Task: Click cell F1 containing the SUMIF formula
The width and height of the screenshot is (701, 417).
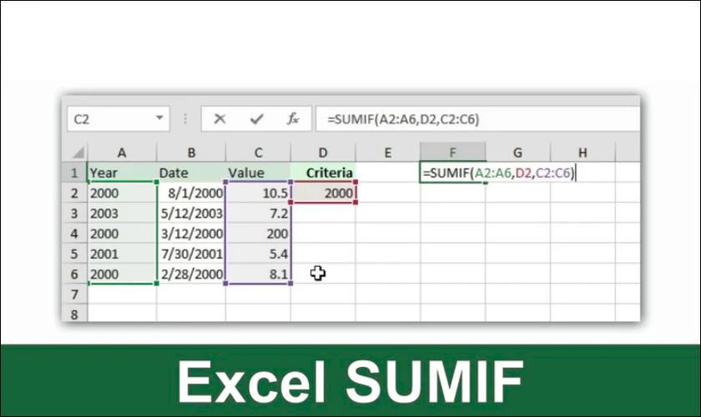Action: point(452,173)
